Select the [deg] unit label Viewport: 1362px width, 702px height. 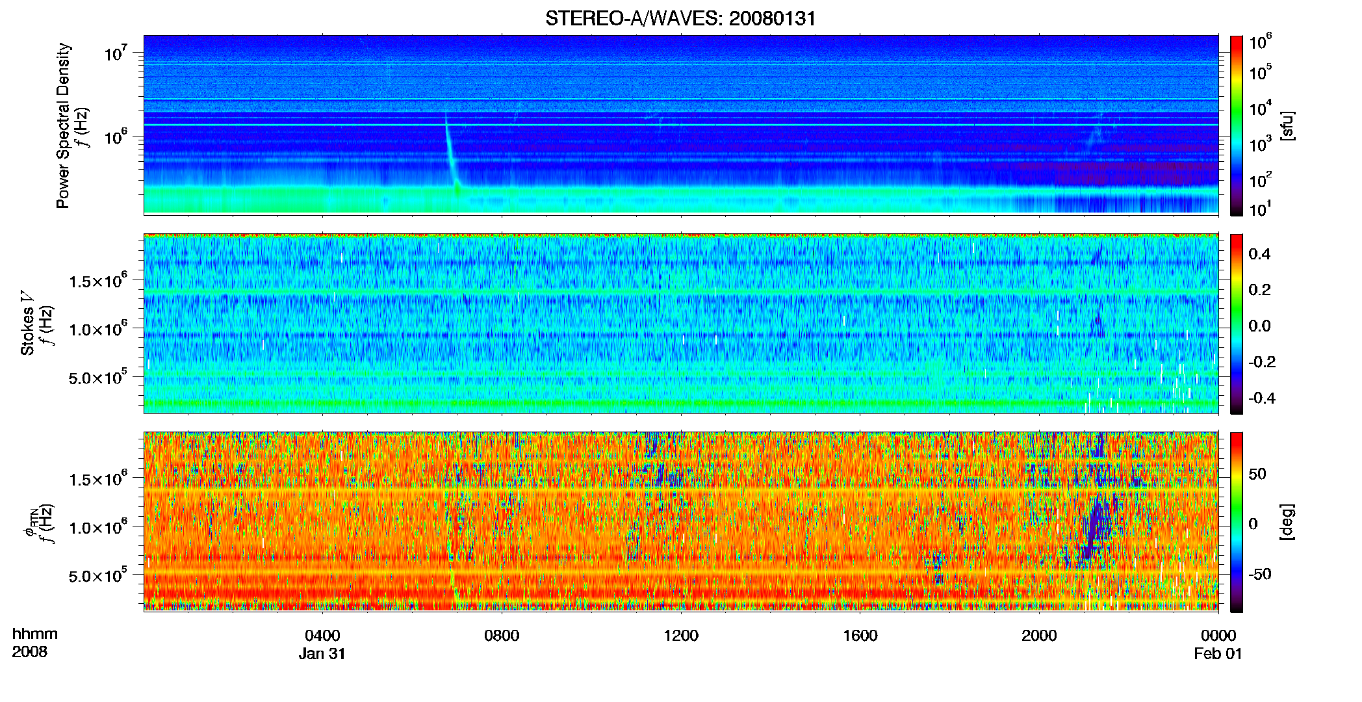(1287, 522)
